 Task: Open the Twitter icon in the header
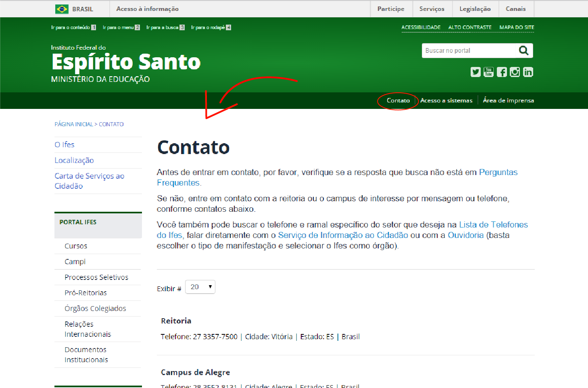[475, 72]
